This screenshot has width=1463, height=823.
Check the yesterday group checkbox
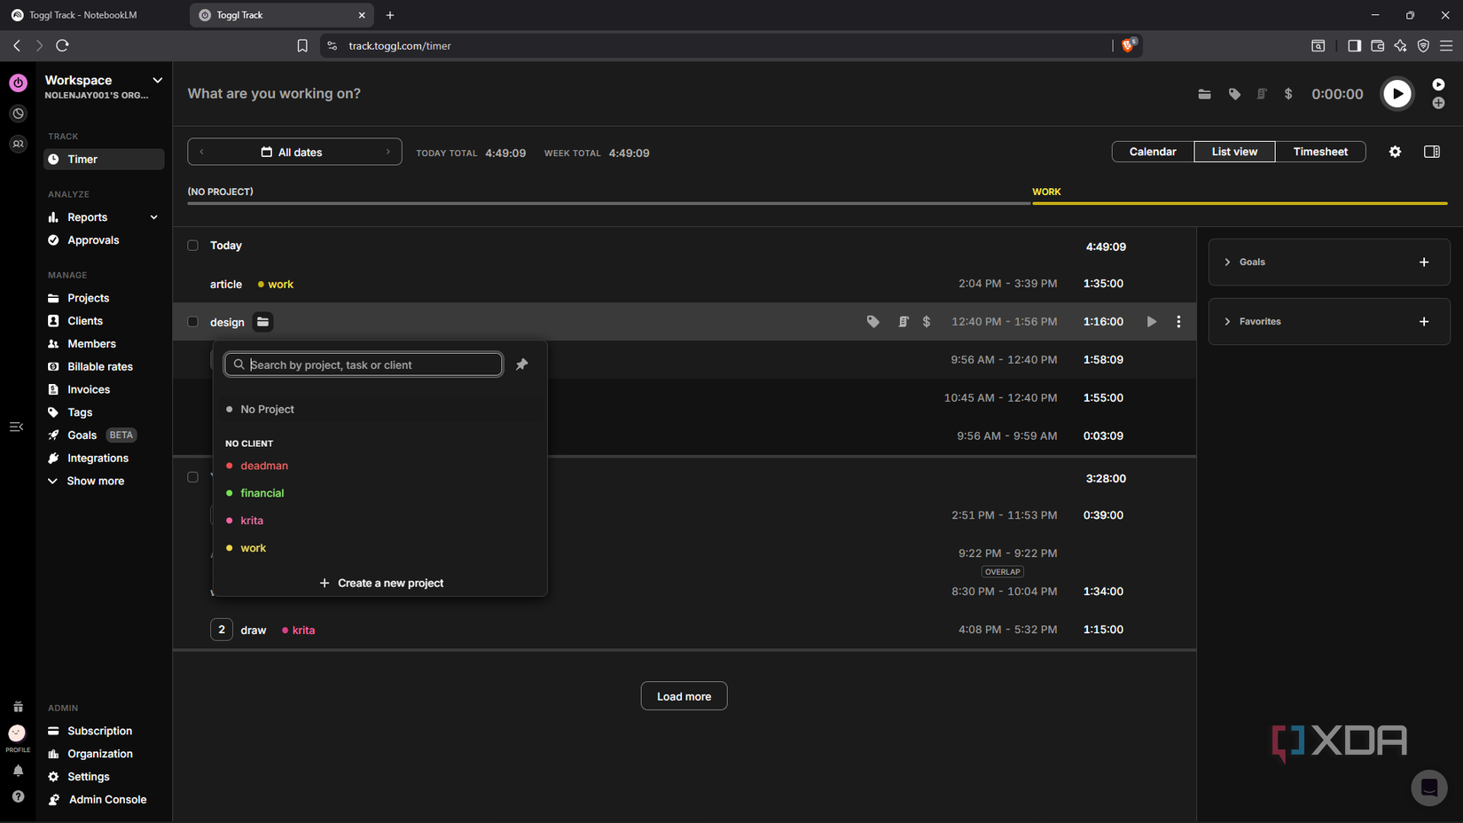coord(192,477)
